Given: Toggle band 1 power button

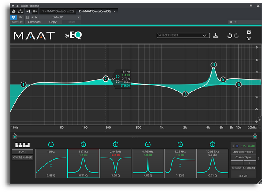Looking at the screenshot, I should (x=51, y=144).
